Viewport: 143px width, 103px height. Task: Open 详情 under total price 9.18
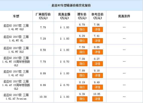[98, 75]
